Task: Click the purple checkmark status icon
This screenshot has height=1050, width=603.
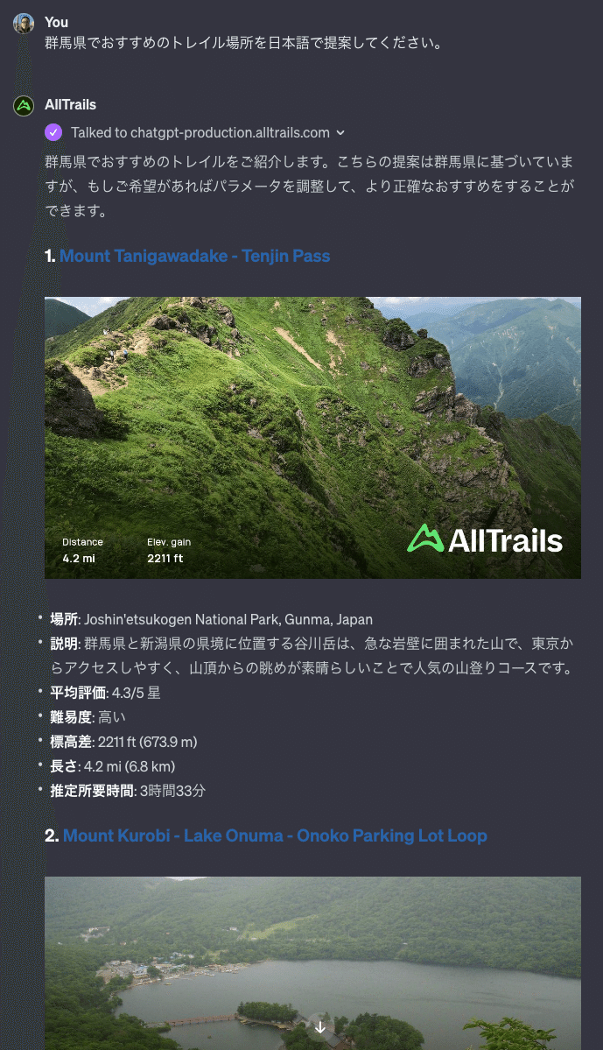Action: (x=53, y=132)
